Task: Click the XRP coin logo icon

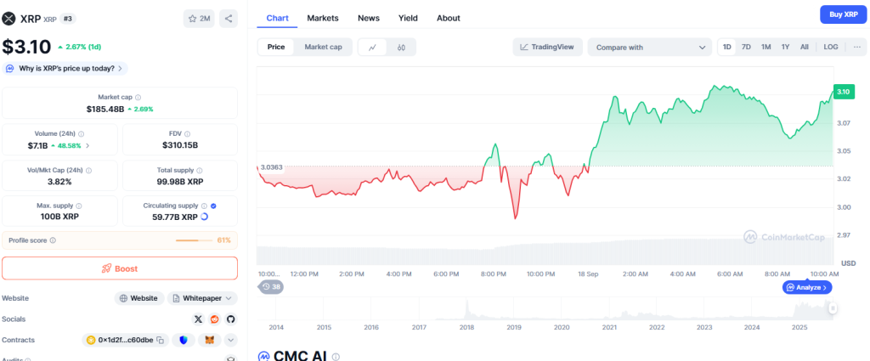Action: [x=8, y=19]
